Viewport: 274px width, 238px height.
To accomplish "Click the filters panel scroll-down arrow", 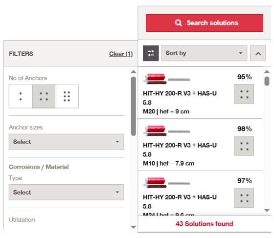I will point(134,227).
